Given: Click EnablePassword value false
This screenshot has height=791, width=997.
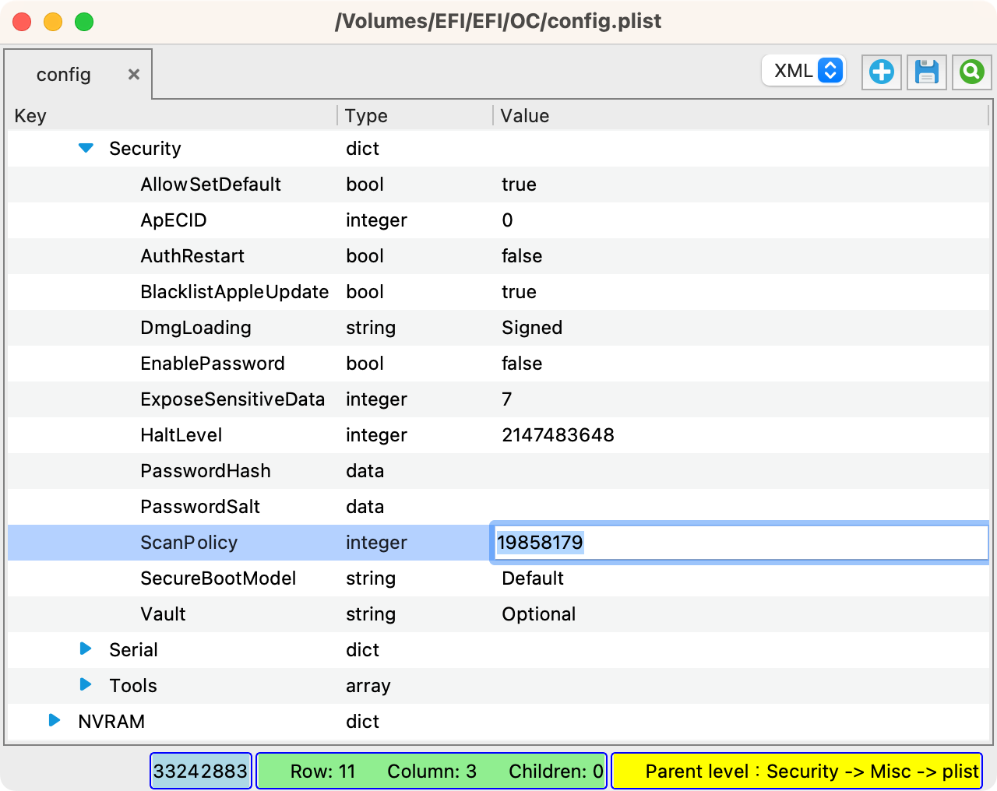Looking at the screenshot, I should click(x=522, y=364).
